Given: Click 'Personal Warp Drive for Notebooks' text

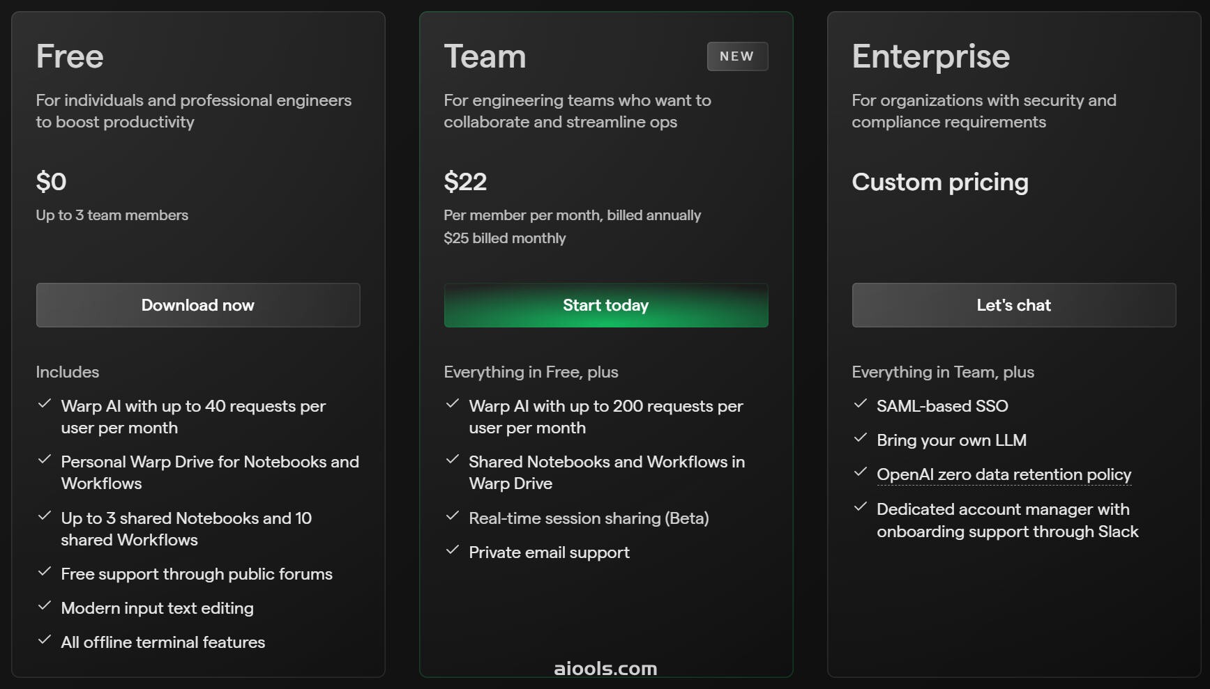Looking at the screenshot, I should pos(210,472).
